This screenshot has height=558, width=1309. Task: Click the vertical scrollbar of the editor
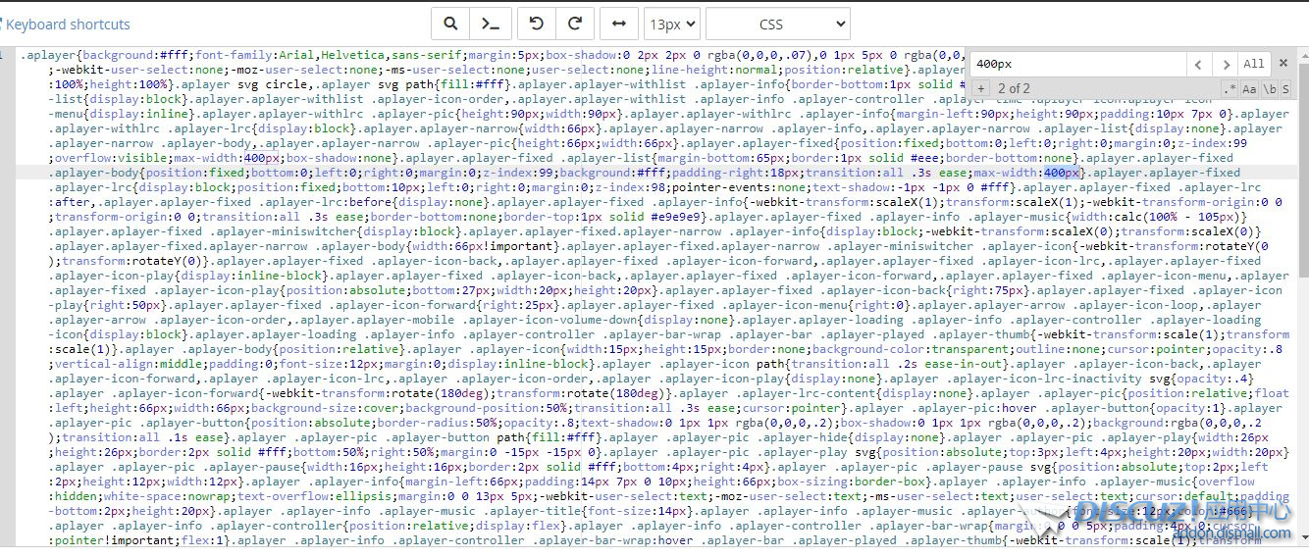[x=1302, y=294]
